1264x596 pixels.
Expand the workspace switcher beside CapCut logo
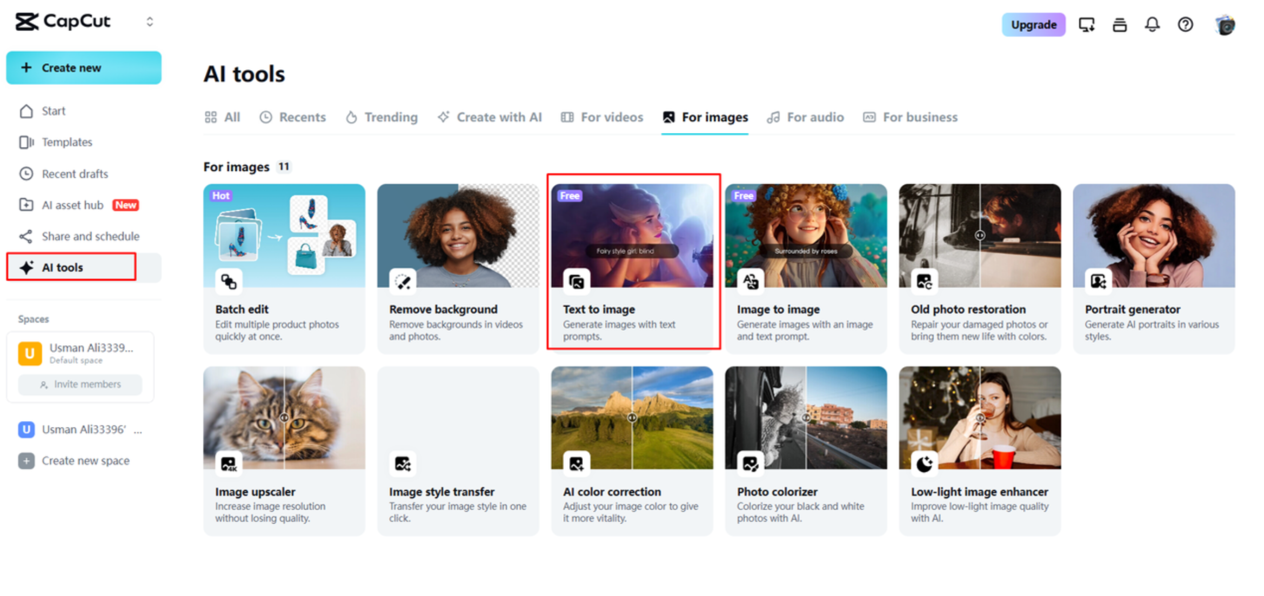150,22
